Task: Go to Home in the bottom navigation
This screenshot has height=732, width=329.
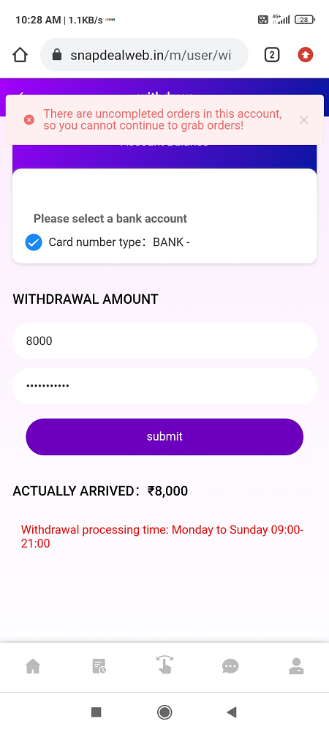Action: coord(33,666)
